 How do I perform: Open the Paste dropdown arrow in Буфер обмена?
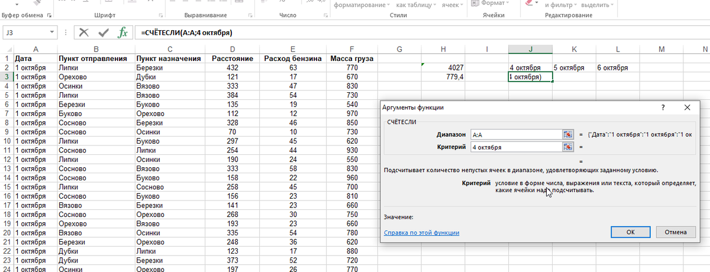(17, 3)
